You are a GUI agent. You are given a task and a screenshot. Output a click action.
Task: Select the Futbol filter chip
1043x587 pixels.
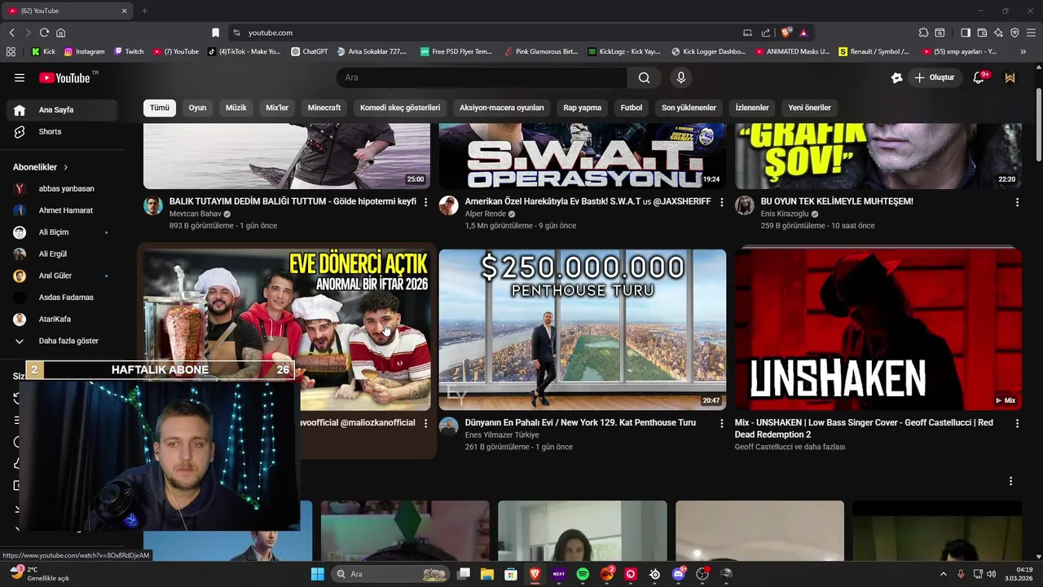(632, 108)
